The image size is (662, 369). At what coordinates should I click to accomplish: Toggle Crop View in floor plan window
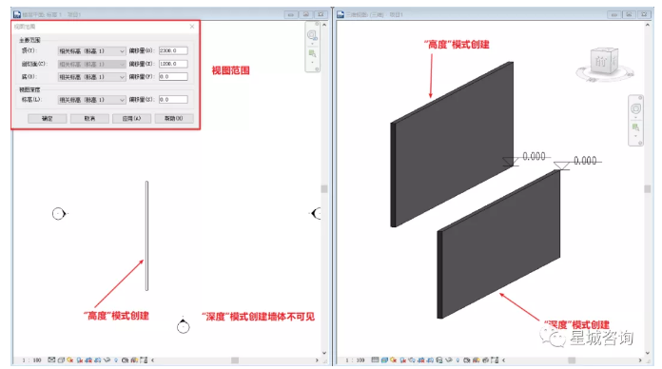[88, 360]
